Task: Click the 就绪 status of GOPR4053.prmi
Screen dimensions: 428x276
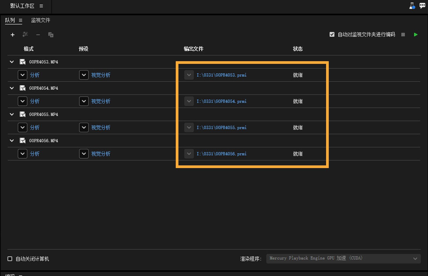Action: point(298,75)
